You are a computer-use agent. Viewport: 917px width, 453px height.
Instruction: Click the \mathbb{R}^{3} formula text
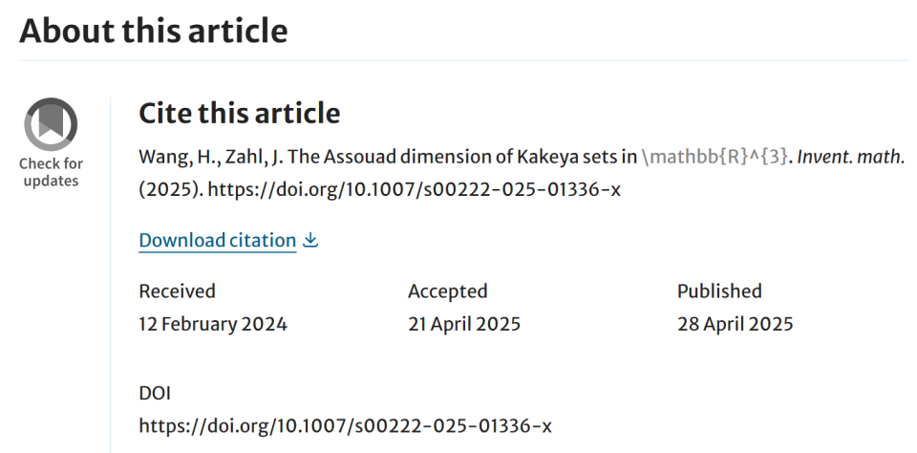[x=714, y=158]
